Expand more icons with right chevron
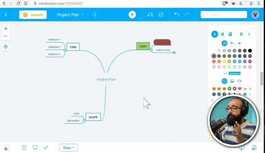The width and height of the screenshot is (265, 153). click(250, 94)
